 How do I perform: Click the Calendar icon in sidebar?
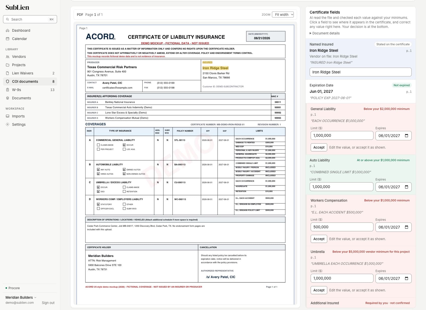[8, 39]
